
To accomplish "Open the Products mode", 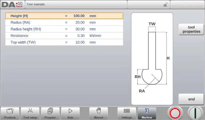I will tap(10, 113).
